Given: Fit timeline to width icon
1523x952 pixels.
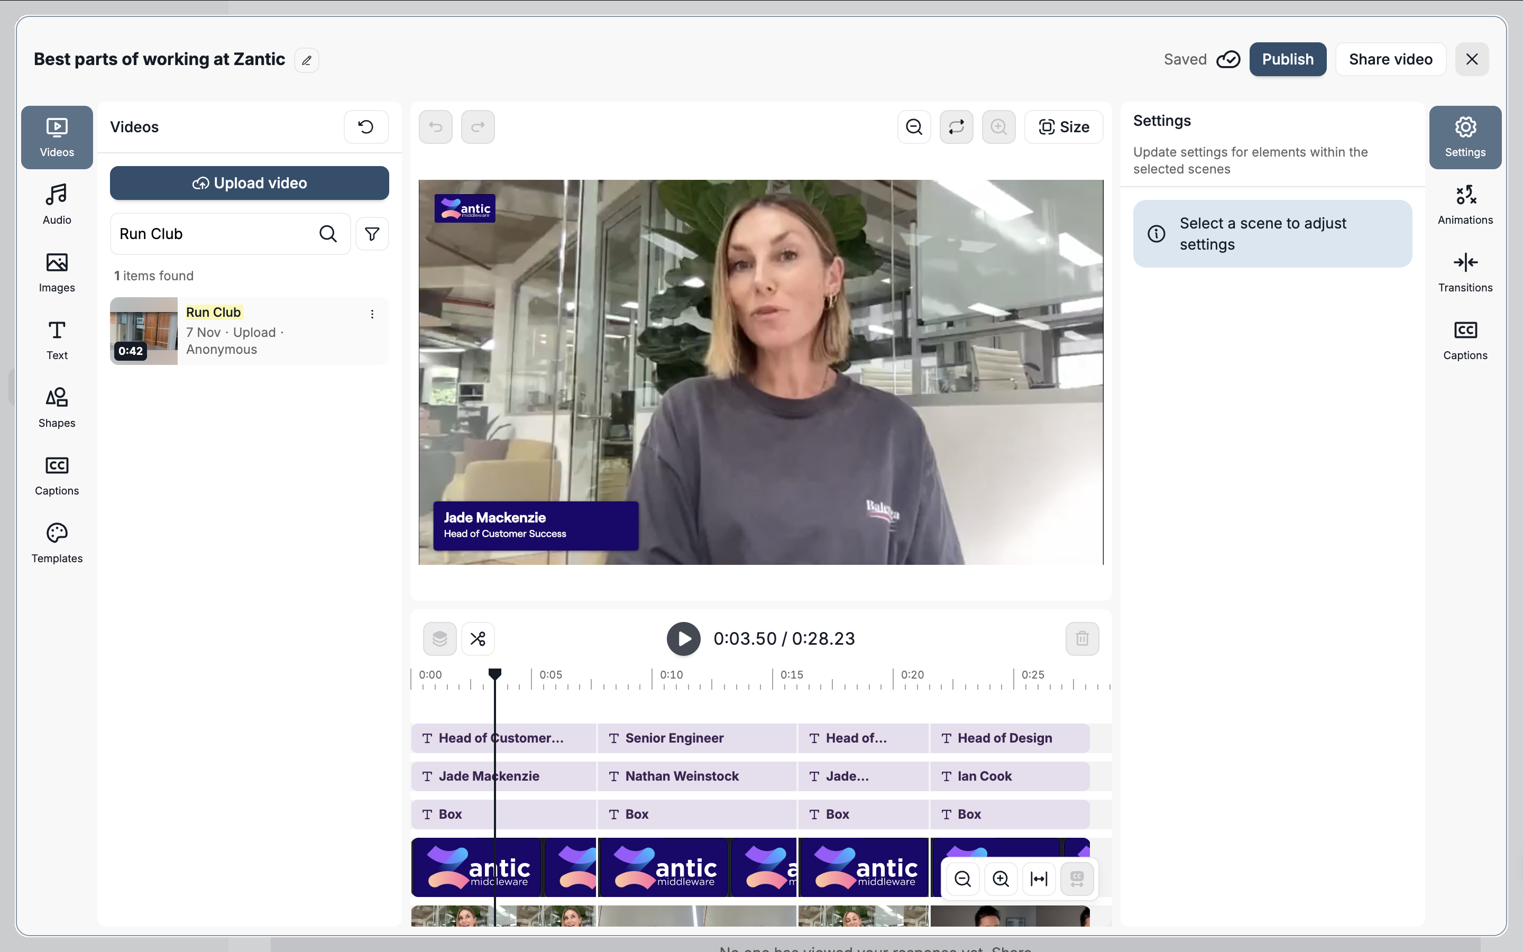Looking at the screenshot, I should tap(1039, 878).
